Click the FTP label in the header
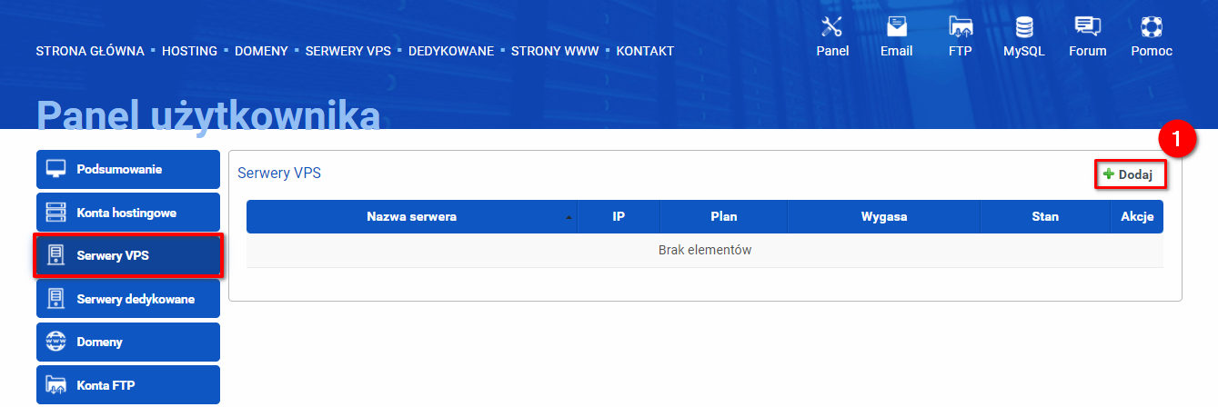 (x=961, y=51)
